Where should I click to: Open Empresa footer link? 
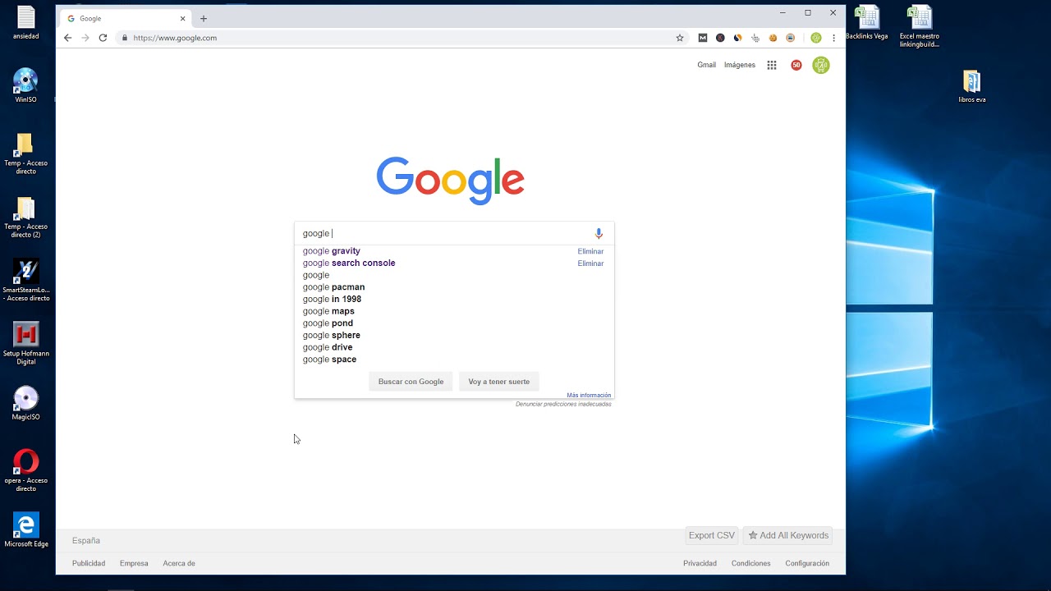point(134,563)
